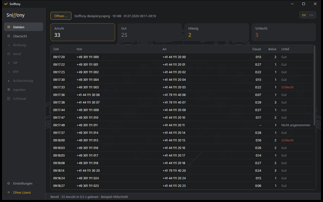Image resolution: width=323 pixels, height=202 pixels.
Task: Click the Einstellungen gear icon
Action: pos(9,184)
